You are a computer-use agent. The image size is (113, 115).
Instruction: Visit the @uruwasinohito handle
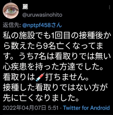coord(42,15)
